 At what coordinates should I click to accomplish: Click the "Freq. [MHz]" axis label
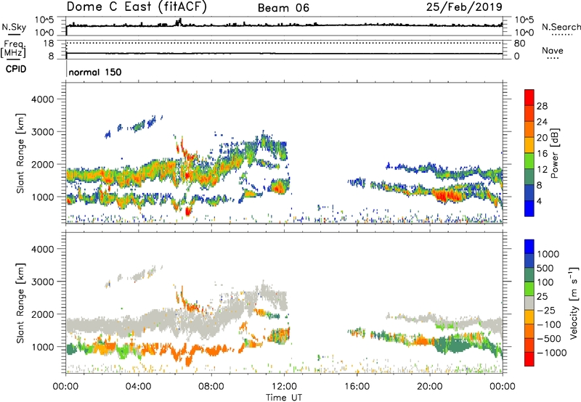[13, 50]
